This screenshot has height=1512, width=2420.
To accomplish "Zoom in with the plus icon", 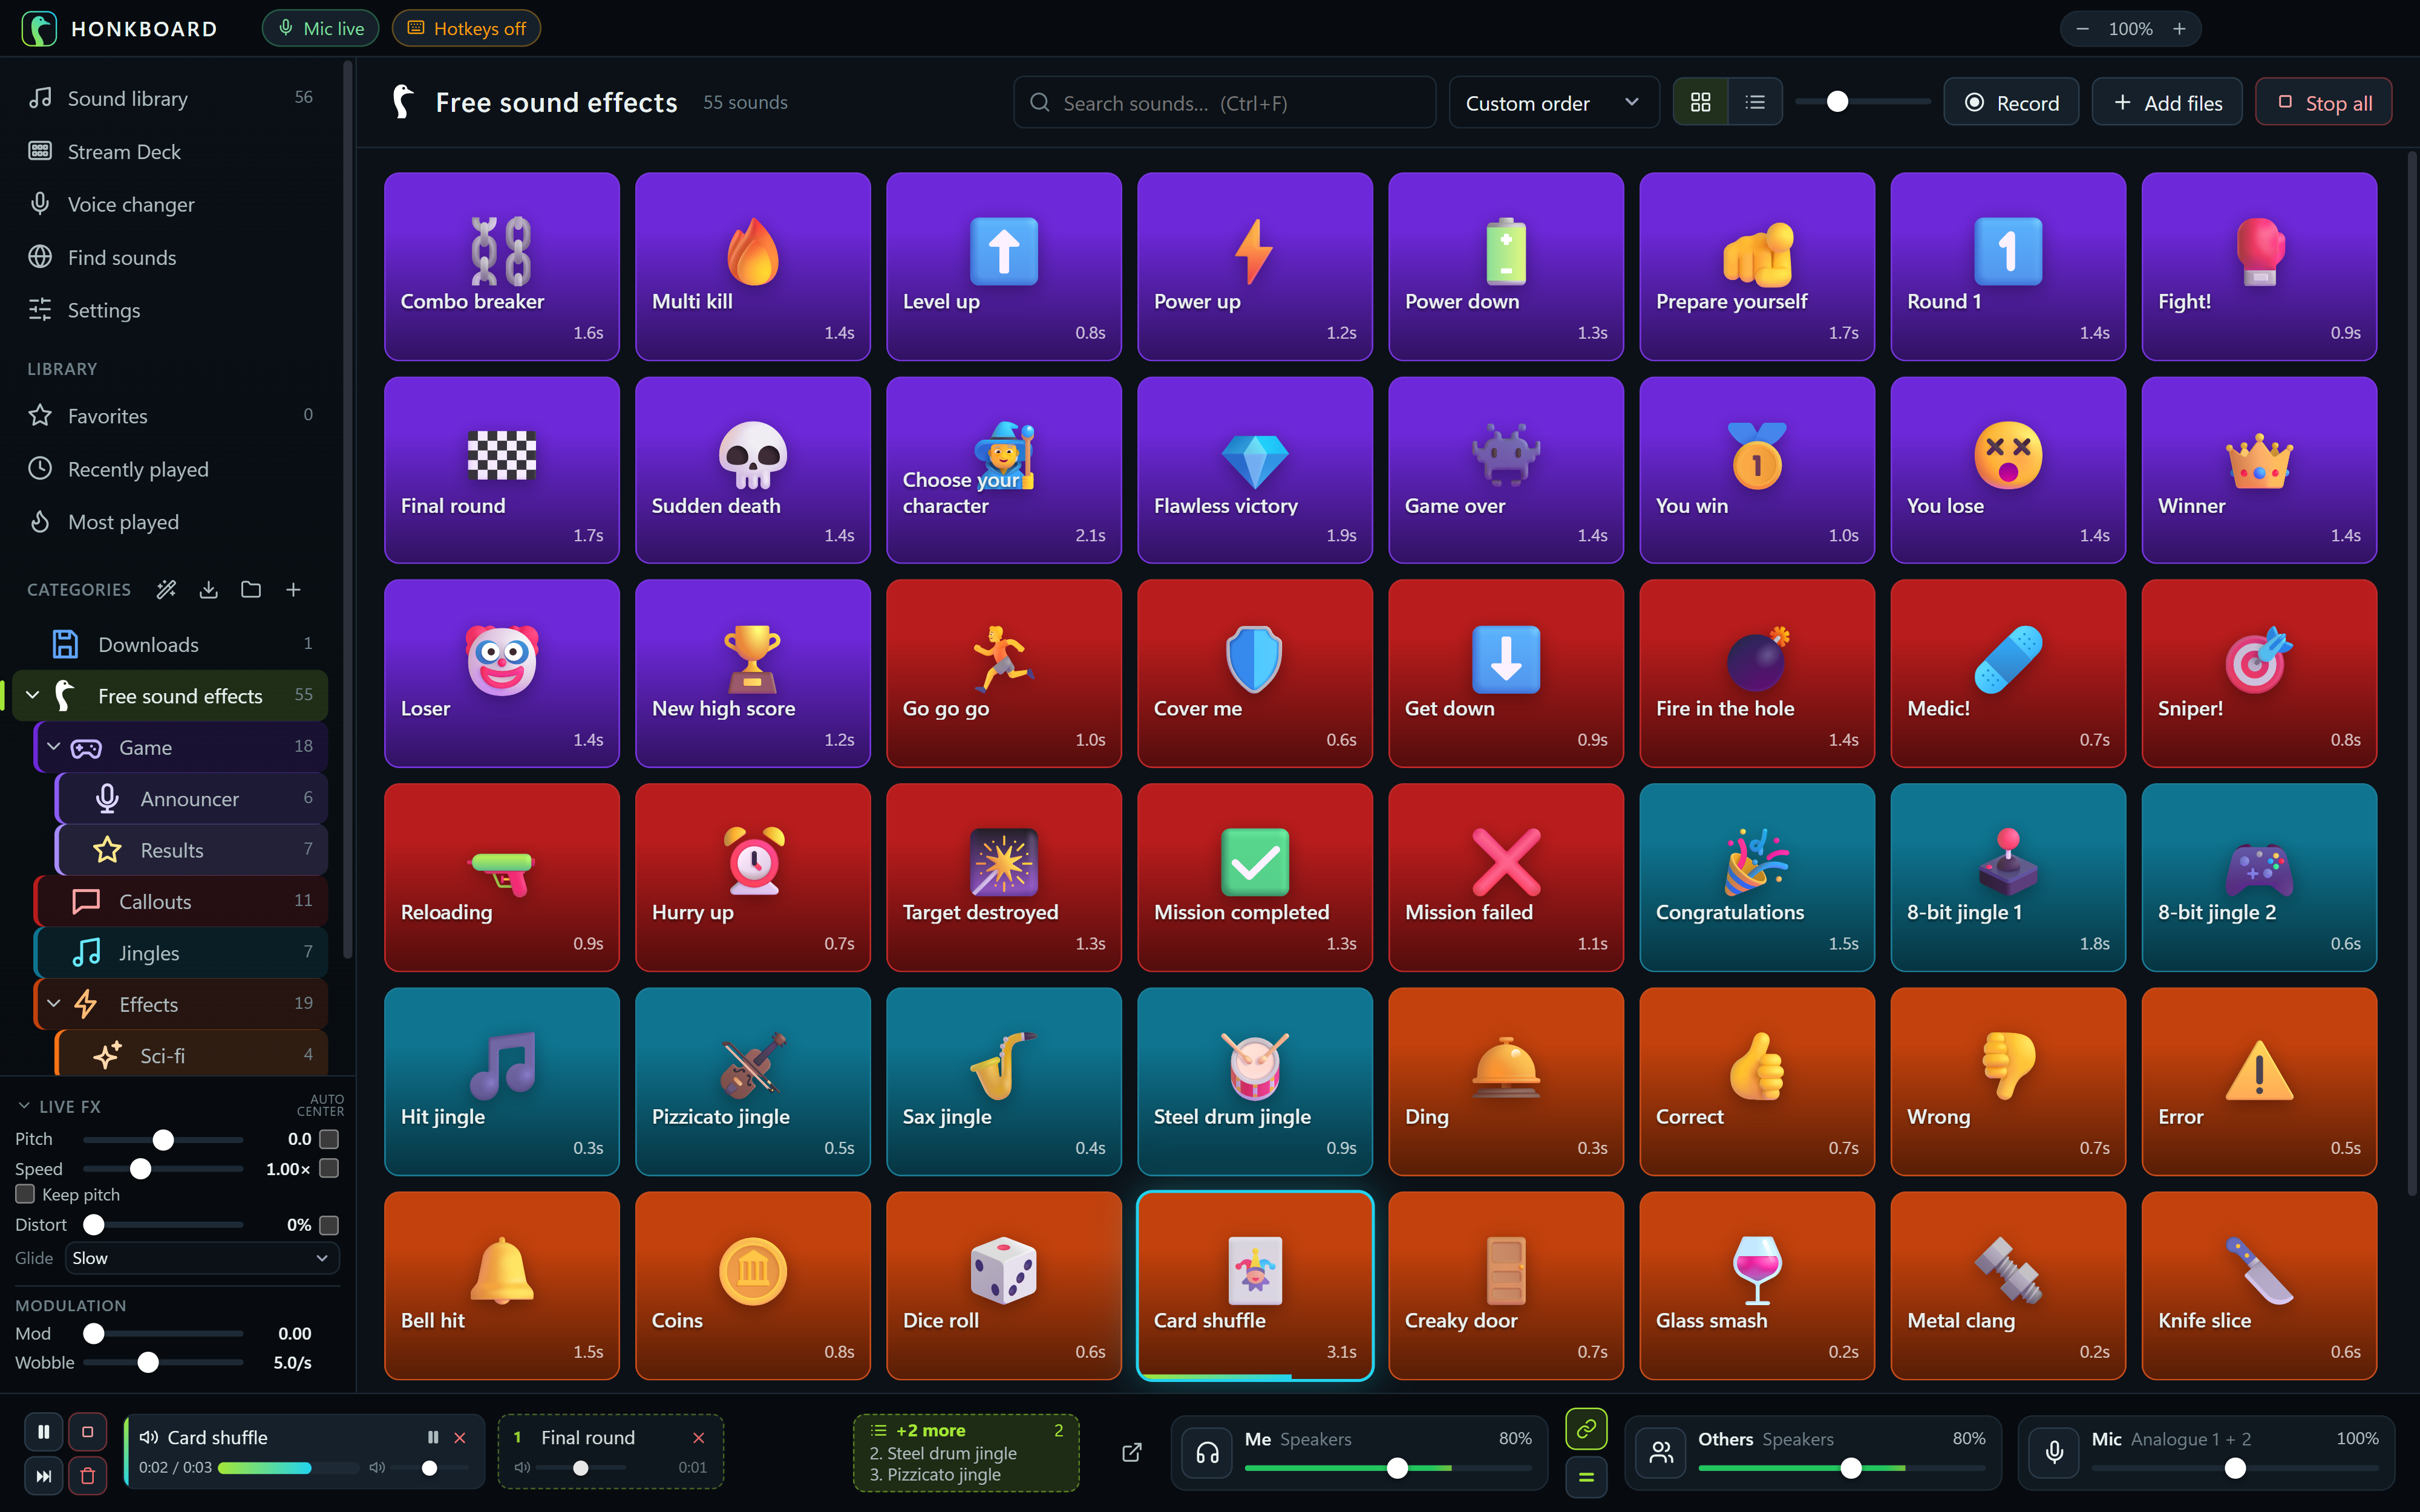I will [x=2179, y=29].
